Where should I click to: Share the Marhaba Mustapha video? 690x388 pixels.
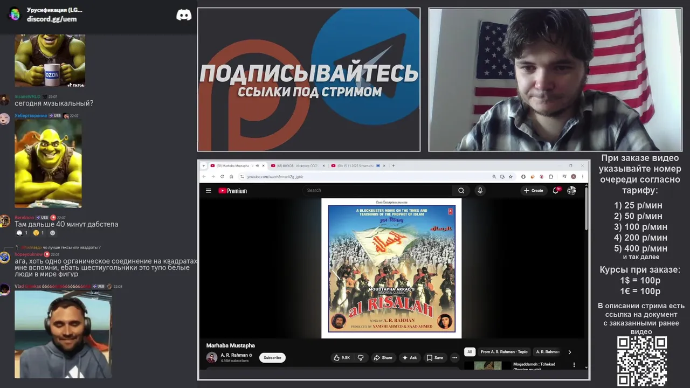coord(383,357)
